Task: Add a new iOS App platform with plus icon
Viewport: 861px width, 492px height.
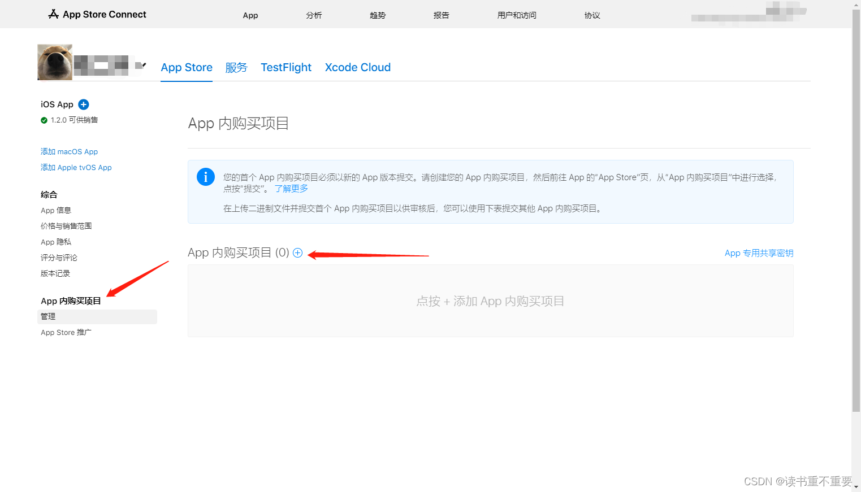Action: coord(84,105)
